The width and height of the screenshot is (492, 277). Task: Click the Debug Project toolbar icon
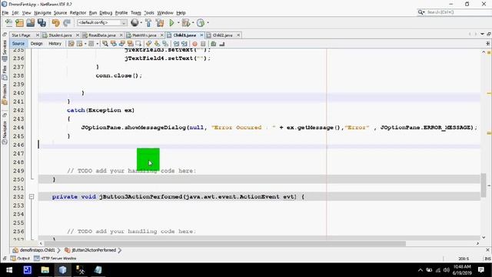click(186, 22)
